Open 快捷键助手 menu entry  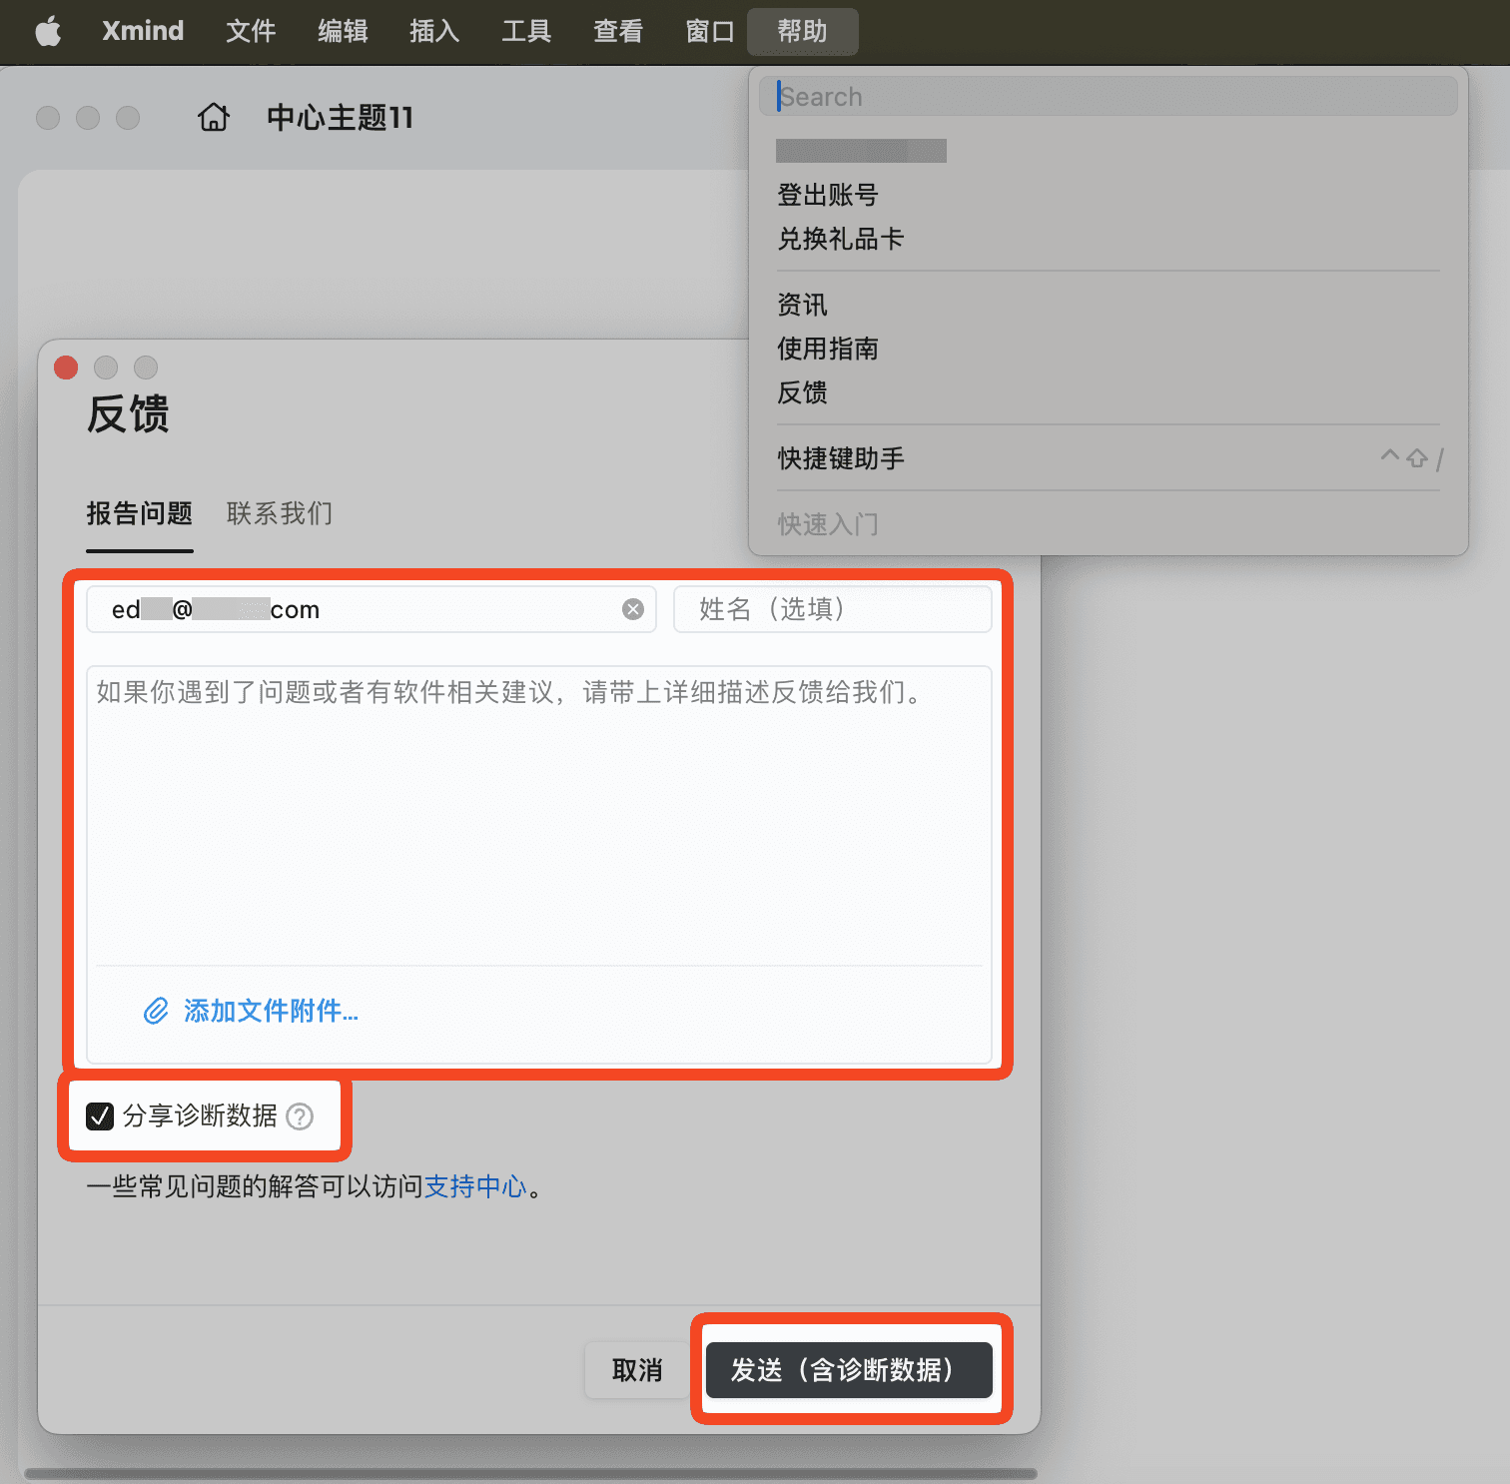(1108, 458)
